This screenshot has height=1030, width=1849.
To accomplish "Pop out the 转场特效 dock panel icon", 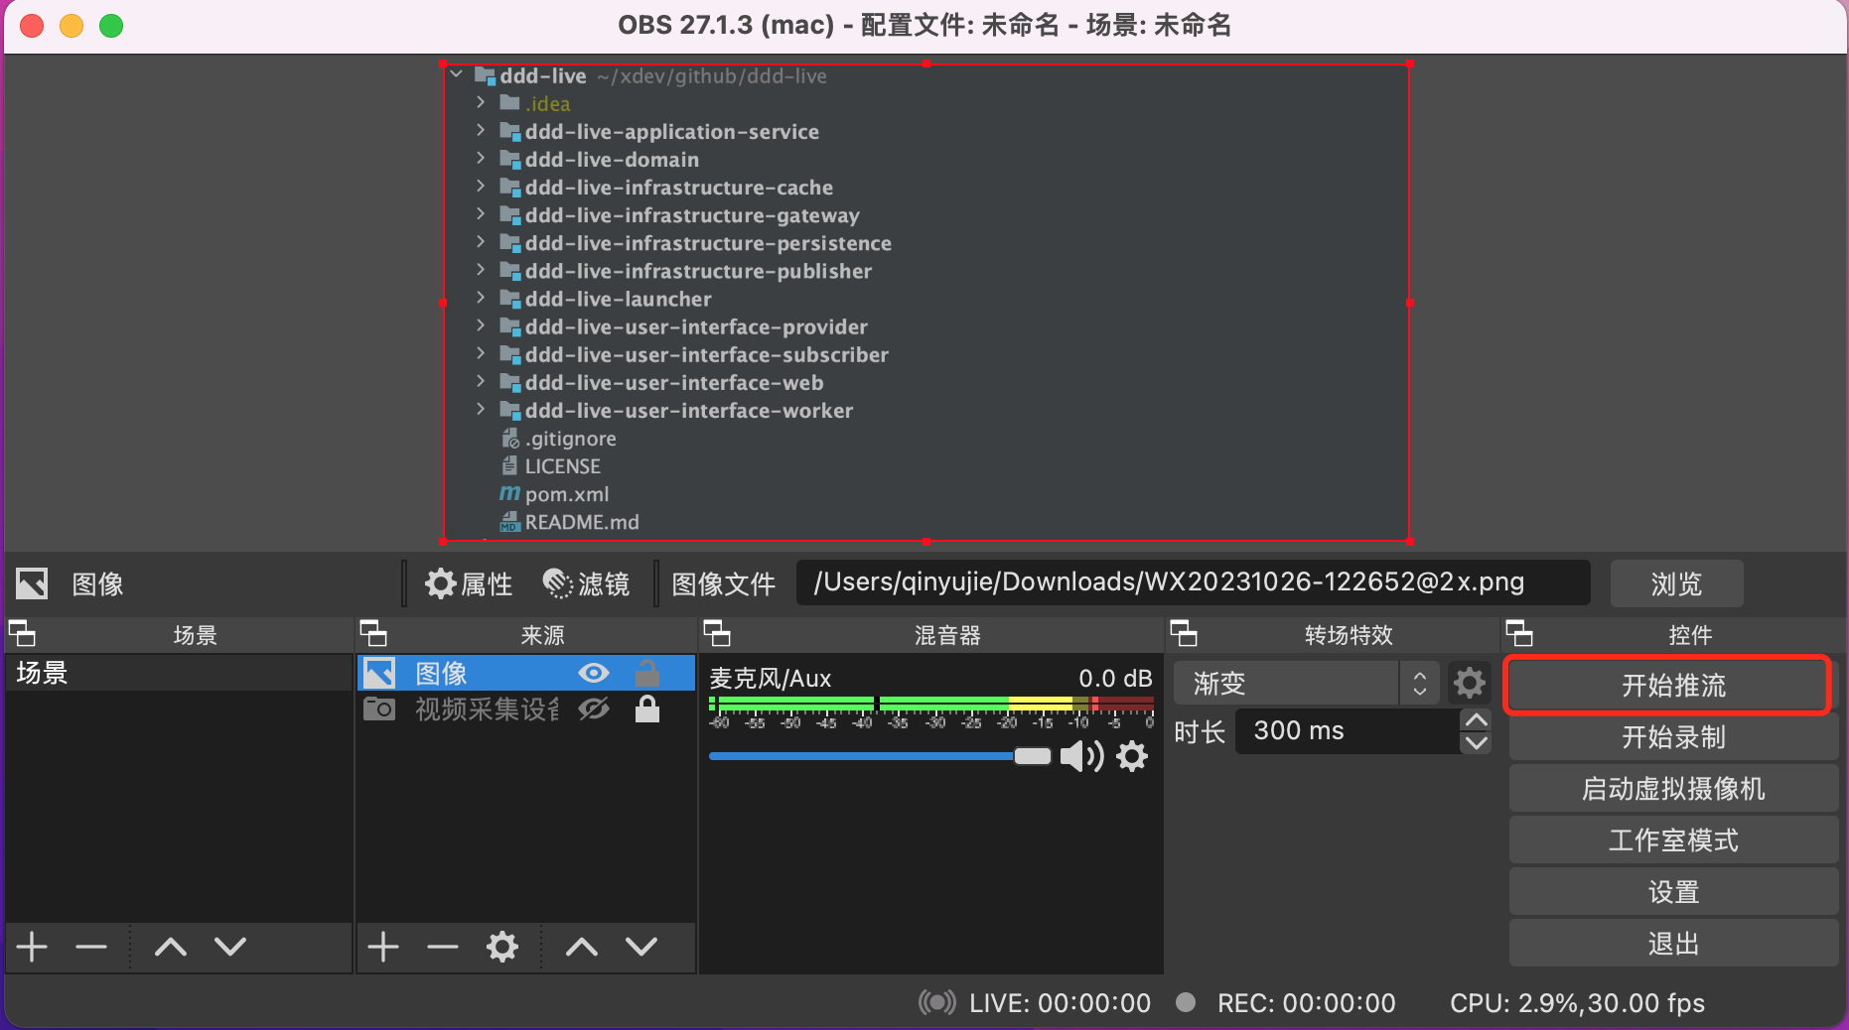I will coord(1184,634).
